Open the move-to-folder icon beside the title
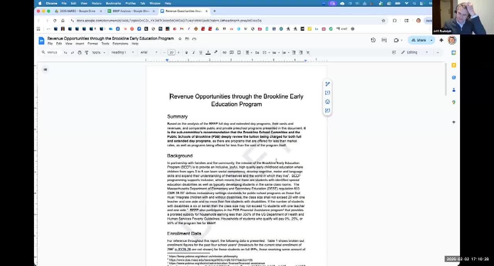Viewport: 494px width, 266px height. 187,39
